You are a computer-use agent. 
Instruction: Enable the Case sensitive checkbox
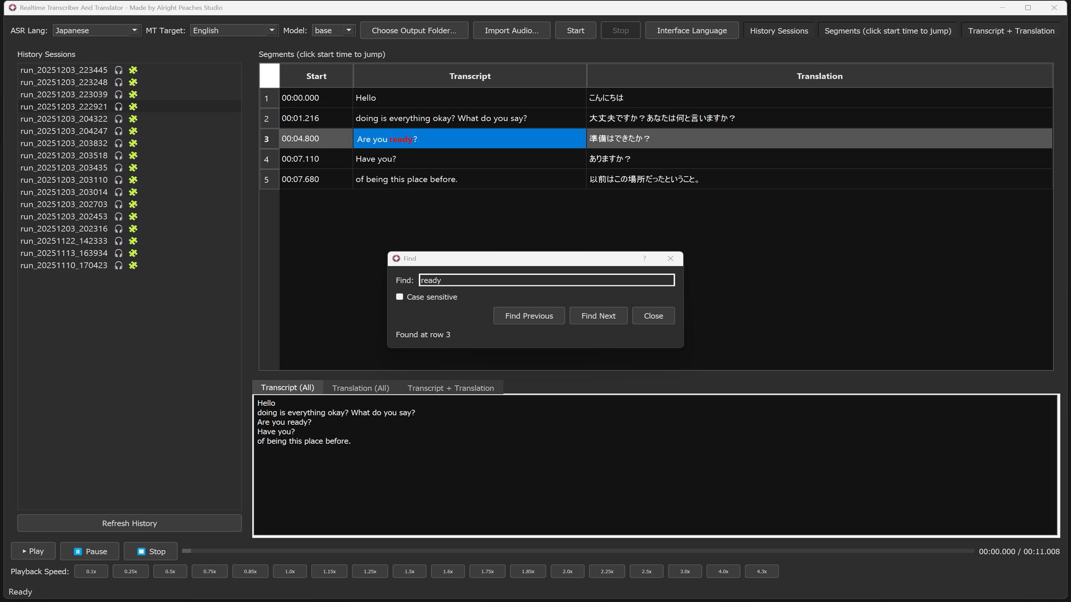(399, 297)
